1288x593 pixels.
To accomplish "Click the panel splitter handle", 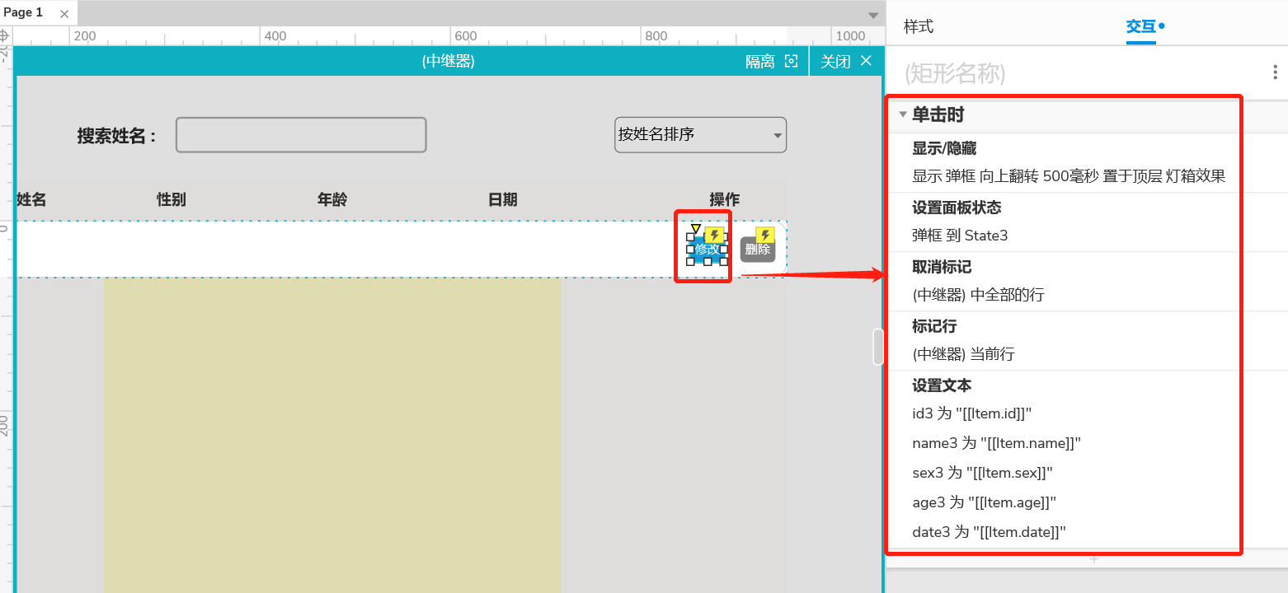I will click(x=878, y=347).
